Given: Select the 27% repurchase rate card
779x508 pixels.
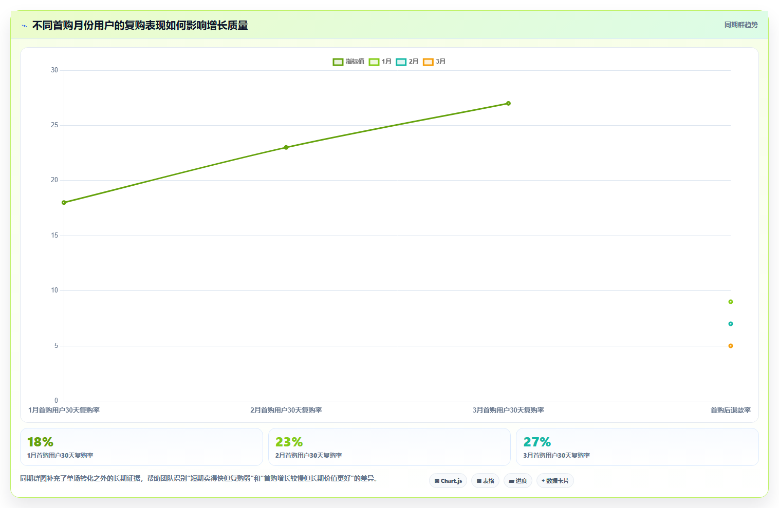Looking at the screenshot, I should (x=637, y=447).
